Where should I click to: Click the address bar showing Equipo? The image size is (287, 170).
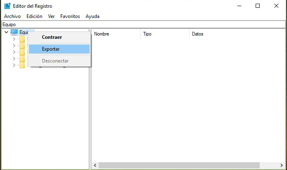coord(143,25)
